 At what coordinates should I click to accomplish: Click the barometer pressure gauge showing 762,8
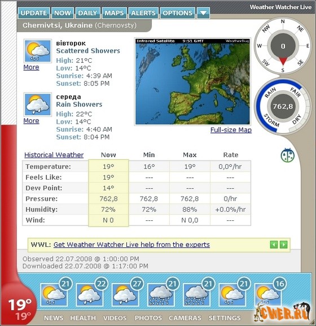click(x=283, y=106)
